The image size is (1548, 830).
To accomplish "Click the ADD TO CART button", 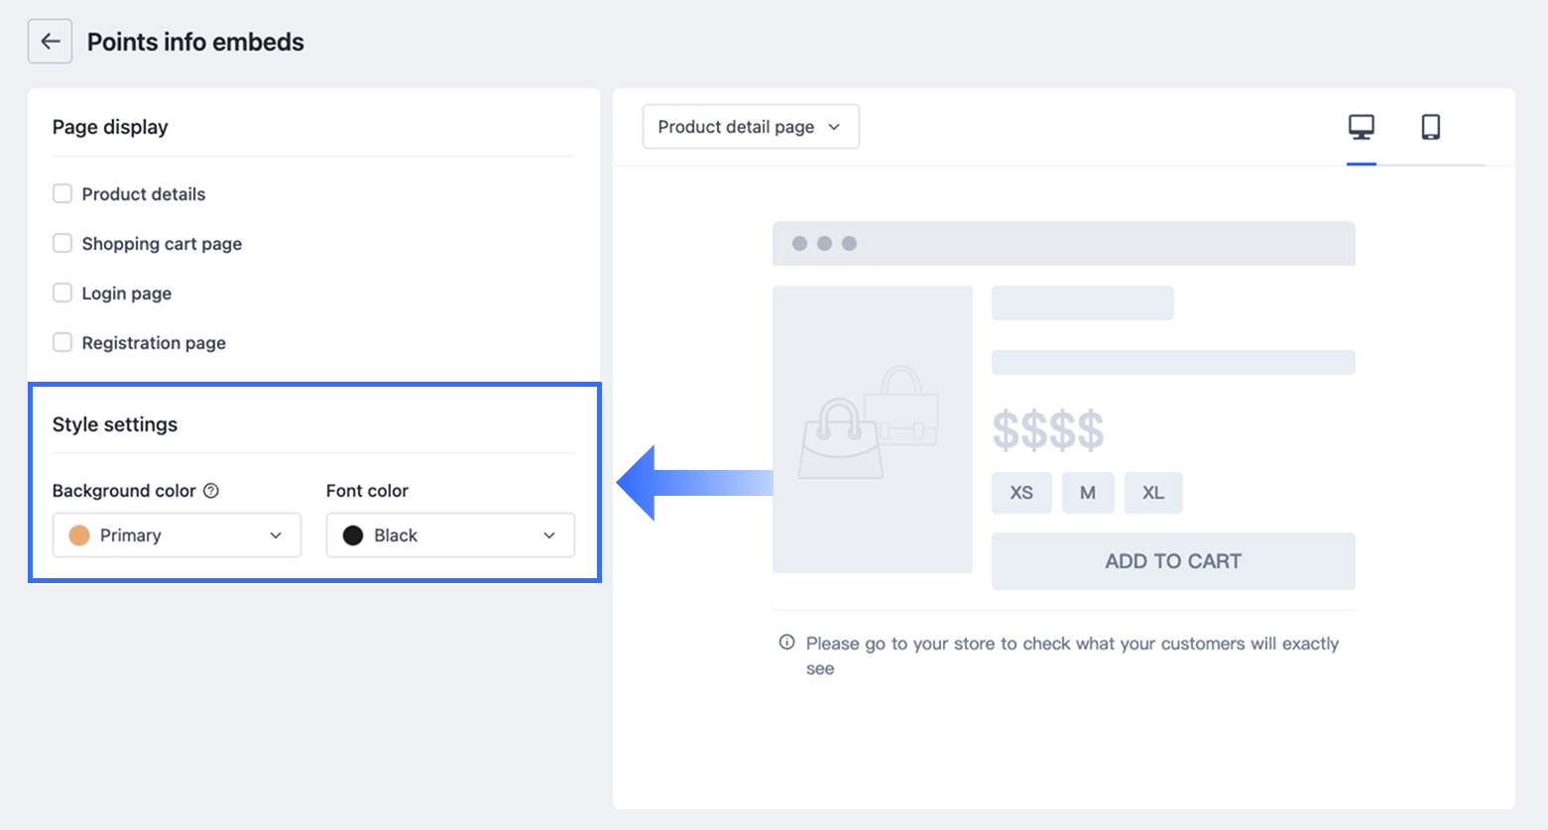I will pos(1173,561).
